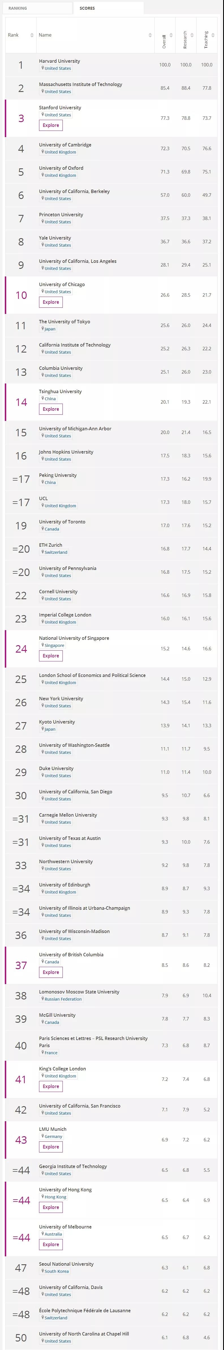The image size is (224, 1350).
Task: Explore University of Chicago
Action: click(51, 302)
